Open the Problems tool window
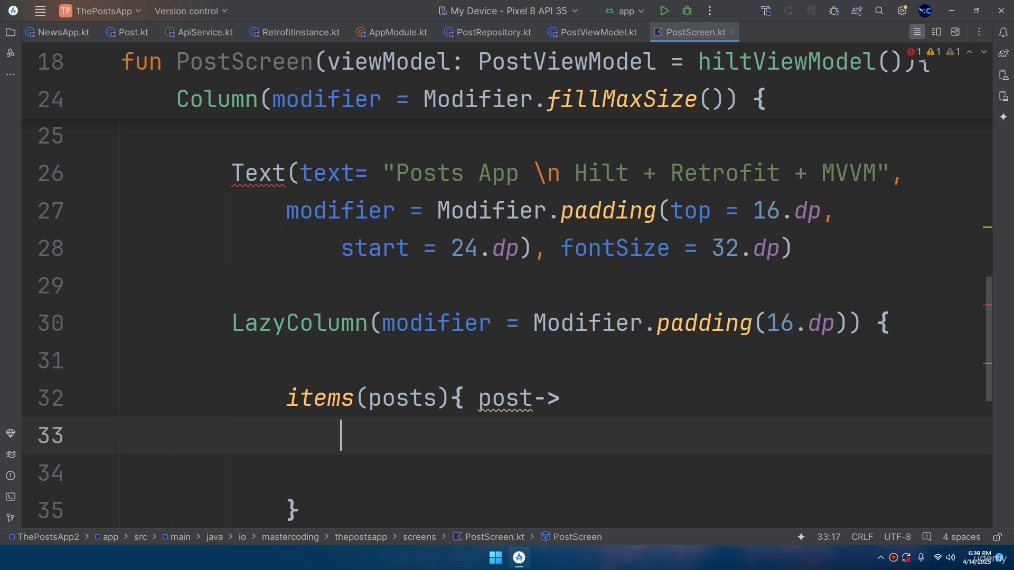This screenshot has height=570, width=1014. pyautogui.click(x=10, y=476)
